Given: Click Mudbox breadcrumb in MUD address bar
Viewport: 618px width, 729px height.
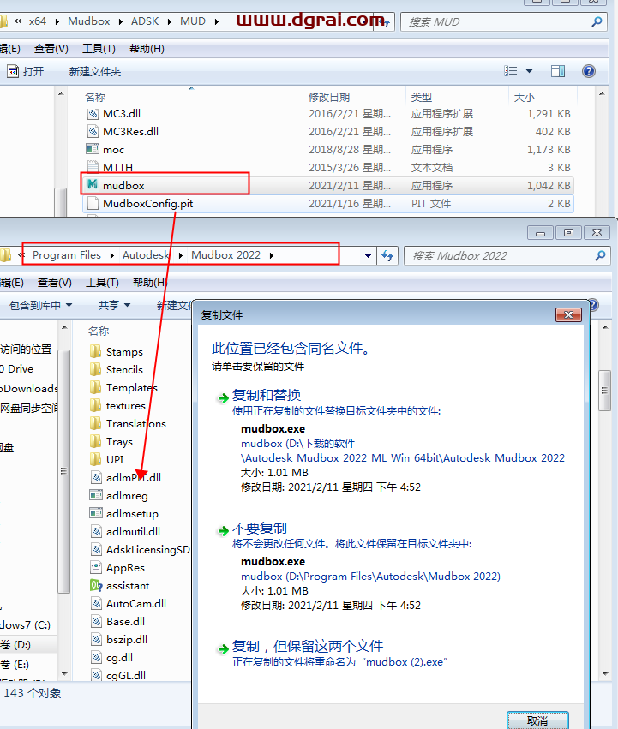Looking at the screenshot, I should click(x=89, y=21).
